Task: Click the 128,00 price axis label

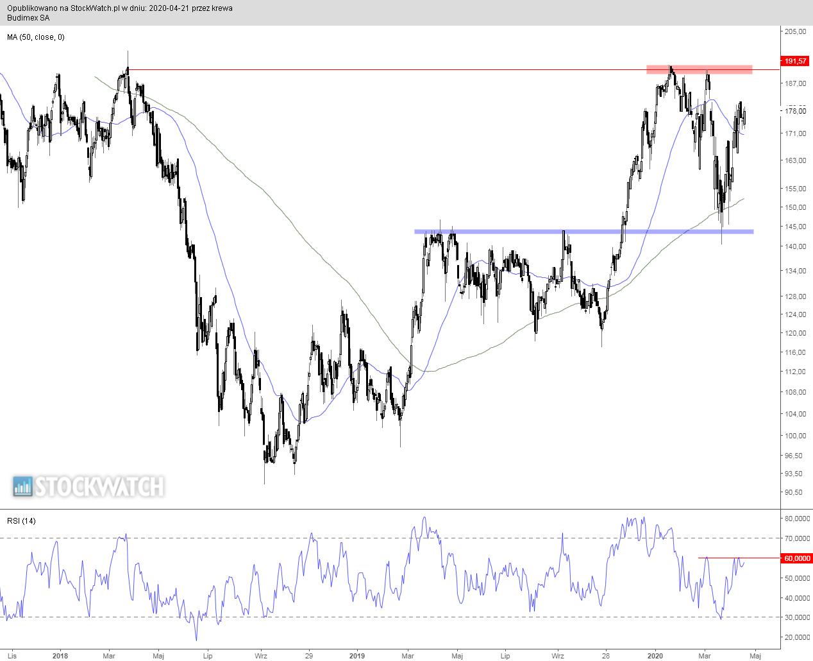Action: 795,296
